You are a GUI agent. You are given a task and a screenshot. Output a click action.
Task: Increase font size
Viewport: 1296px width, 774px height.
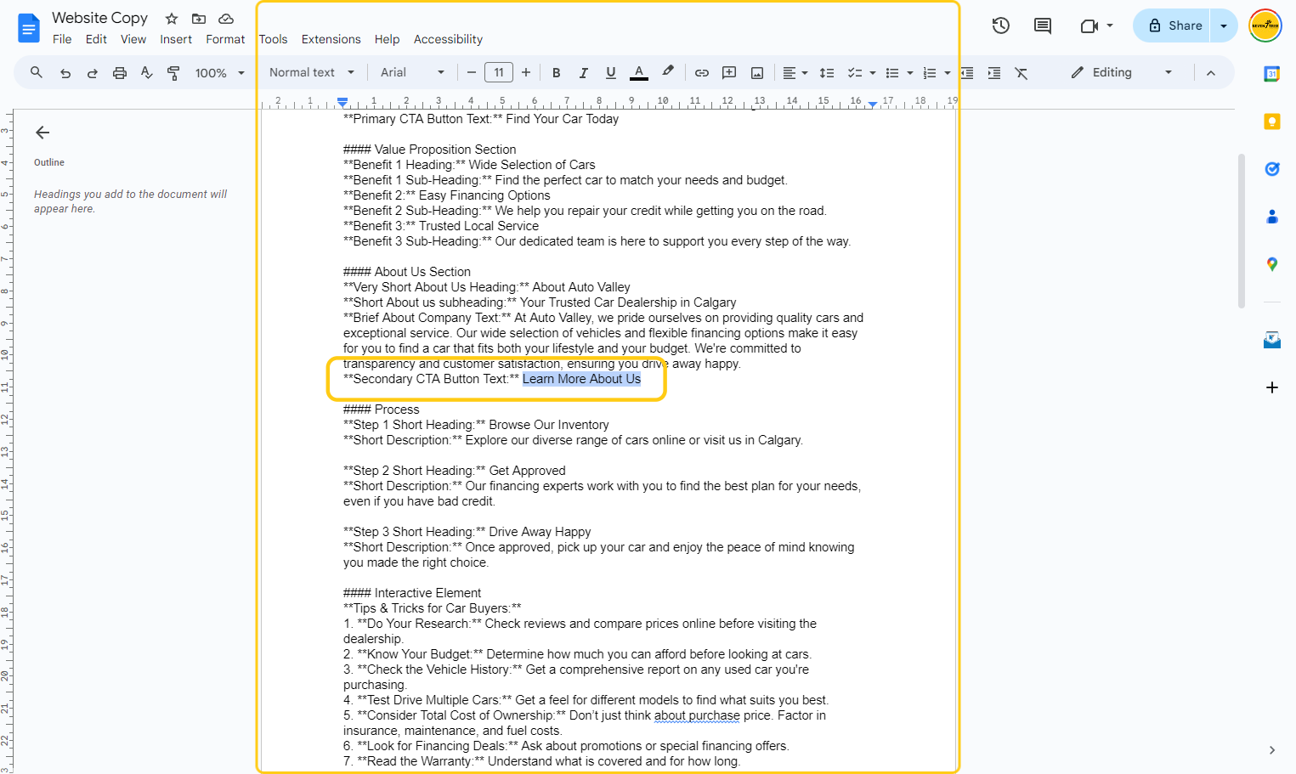pyautogui.click(x=526, y=73)
